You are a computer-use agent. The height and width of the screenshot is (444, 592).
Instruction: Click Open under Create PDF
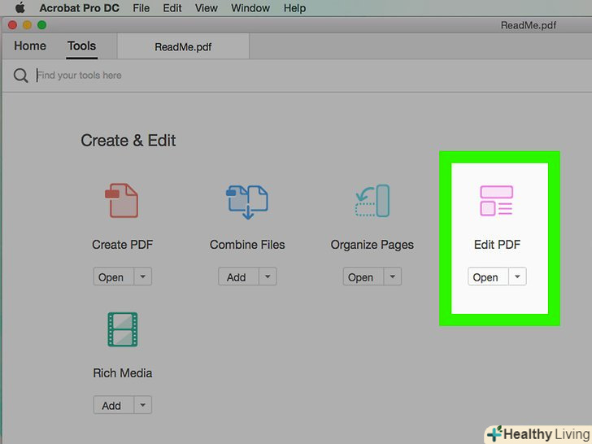pos(114,276)
